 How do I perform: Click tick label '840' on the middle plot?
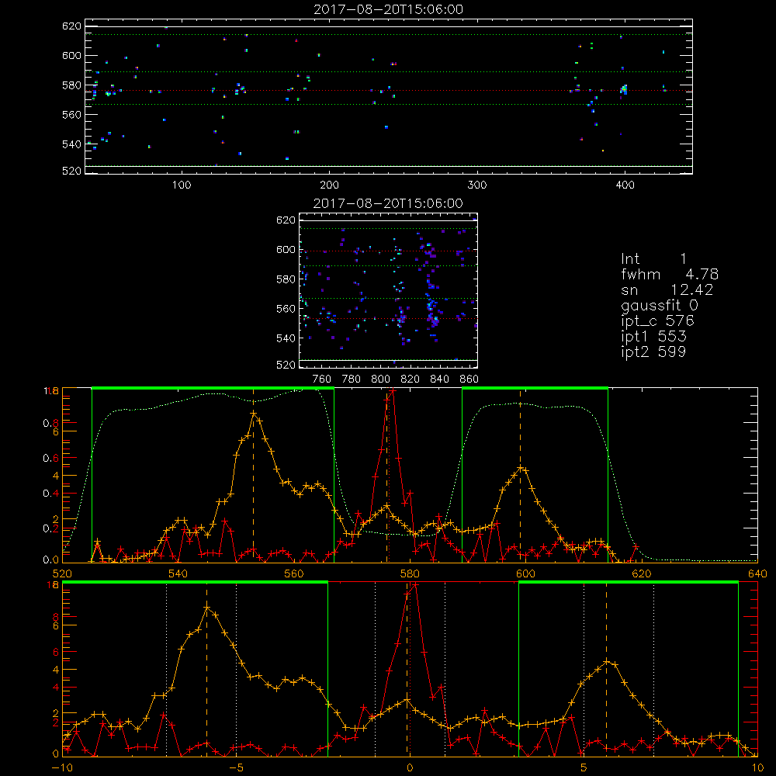point(439,379)
